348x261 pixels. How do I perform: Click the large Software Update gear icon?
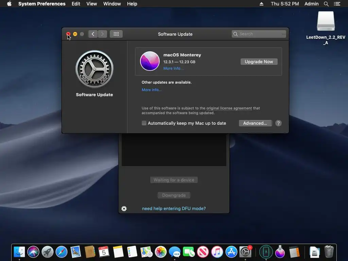click(94, 69)
